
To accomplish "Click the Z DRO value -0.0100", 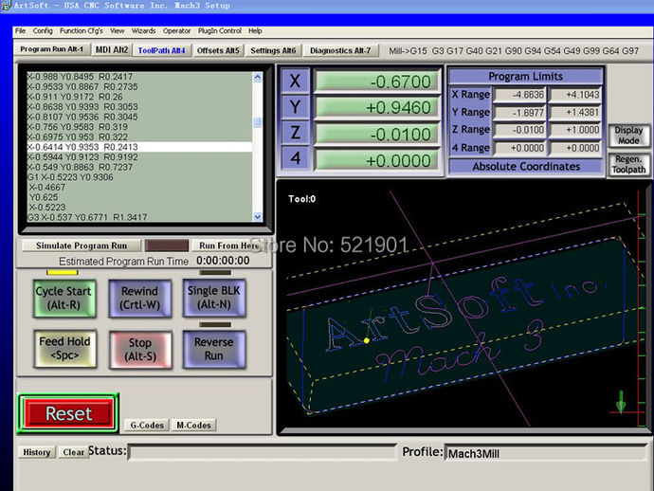I will 377,135.
